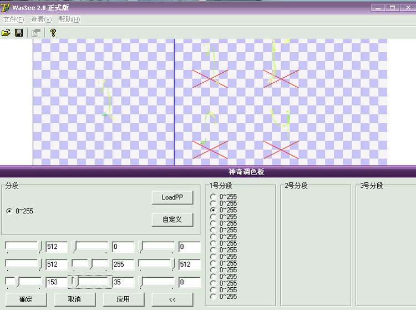The image size is (416, 310).
Task: Open the 帮助(H) menu
Action: point(69,19)
